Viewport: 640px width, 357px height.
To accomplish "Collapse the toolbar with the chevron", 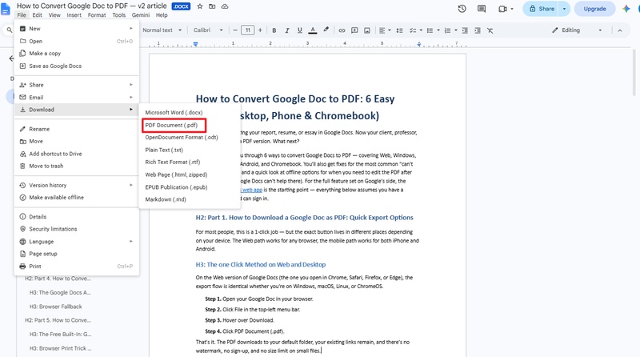I will [x=619, y=30].
